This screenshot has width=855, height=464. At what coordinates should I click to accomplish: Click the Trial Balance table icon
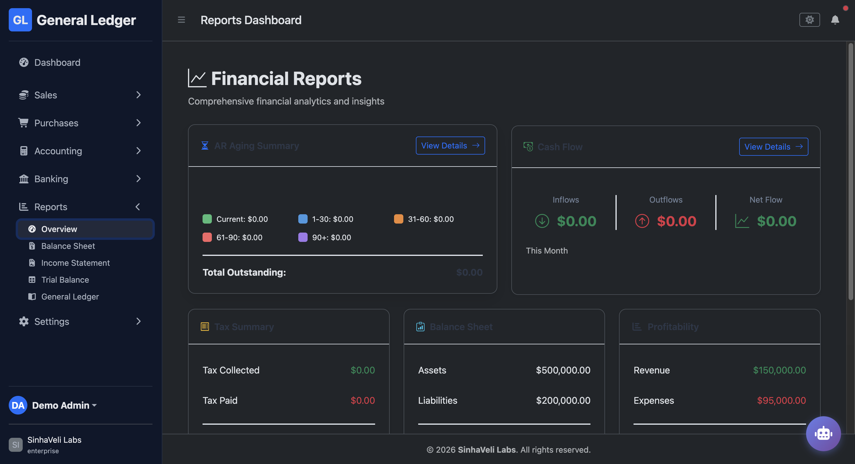click(32, 279)
